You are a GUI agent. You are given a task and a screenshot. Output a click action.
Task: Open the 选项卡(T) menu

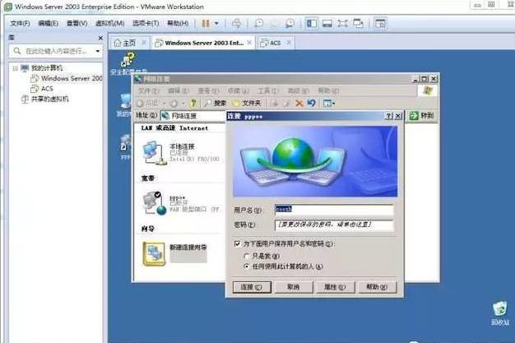tap(146, 23)
